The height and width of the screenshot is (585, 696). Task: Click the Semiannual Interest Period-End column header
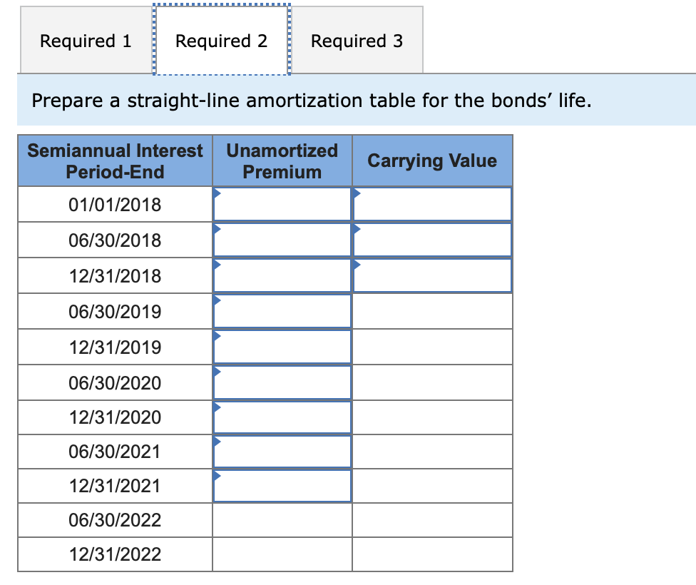point(114,160)
